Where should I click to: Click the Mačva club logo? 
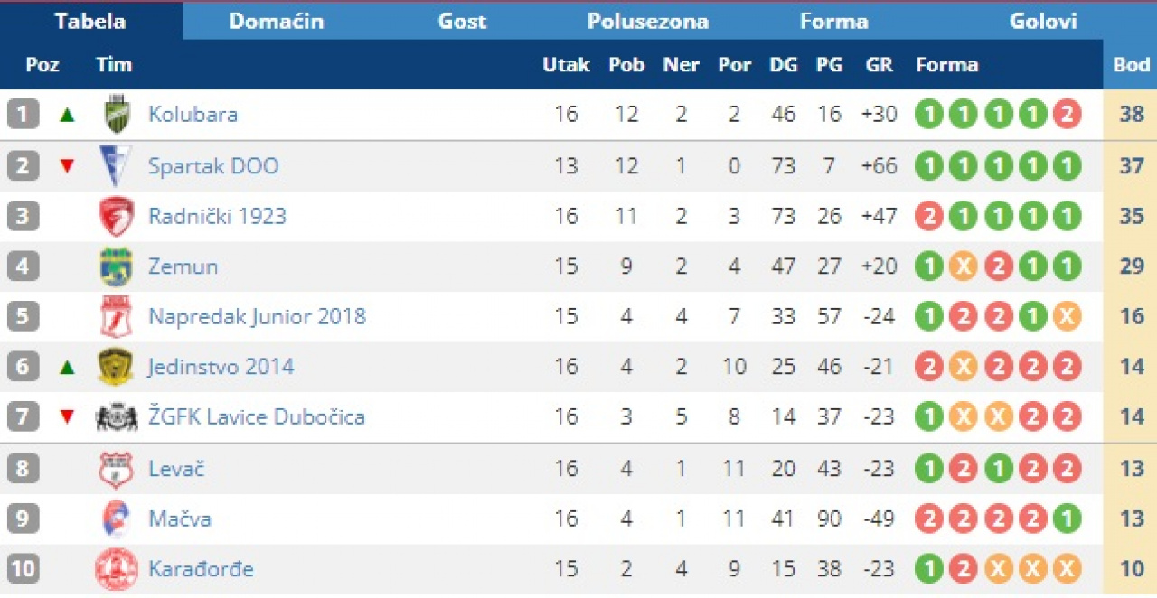pyautogui.click(x=116, y=519)
